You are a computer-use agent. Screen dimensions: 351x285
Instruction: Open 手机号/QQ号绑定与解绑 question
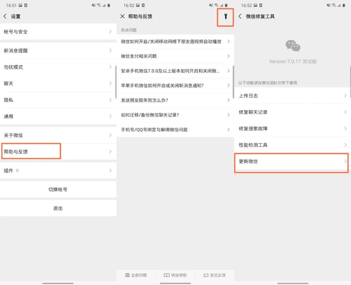pos(175,130)
